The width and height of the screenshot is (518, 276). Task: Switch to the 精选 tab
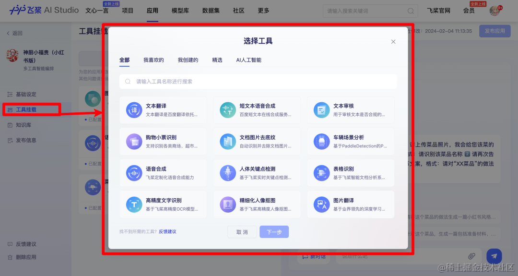tap(217, 60)
